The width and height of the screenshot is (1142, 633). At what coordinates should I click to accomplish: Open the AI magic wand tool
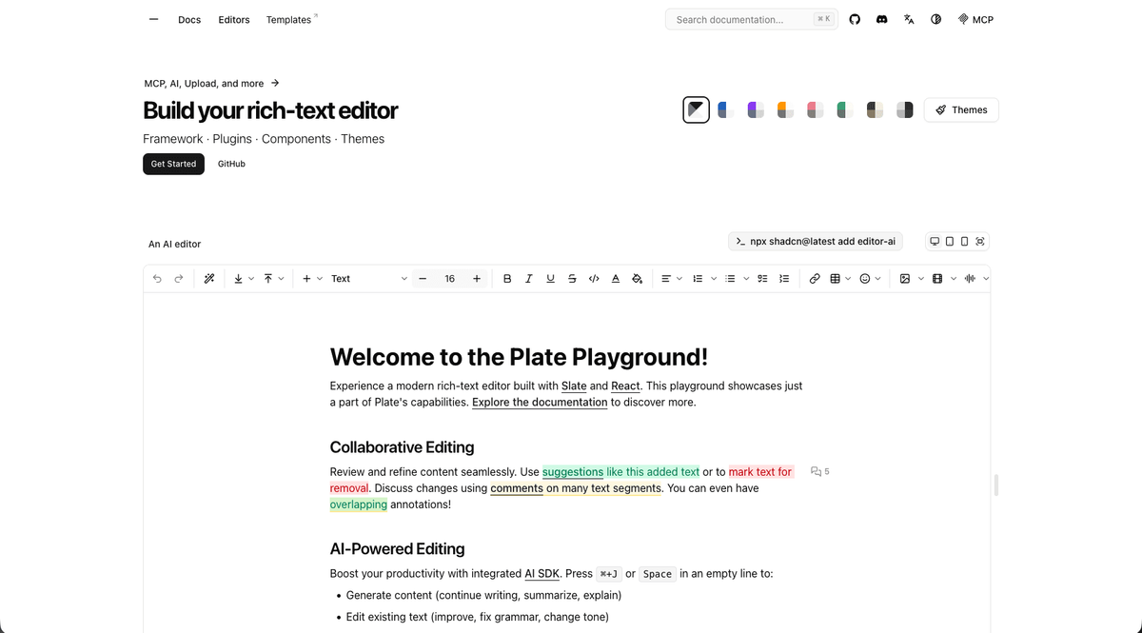(209, 279)
